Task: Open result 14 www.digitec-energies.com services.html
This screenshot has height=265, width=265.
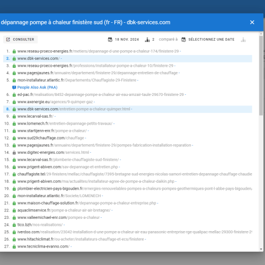Action: 53,153
